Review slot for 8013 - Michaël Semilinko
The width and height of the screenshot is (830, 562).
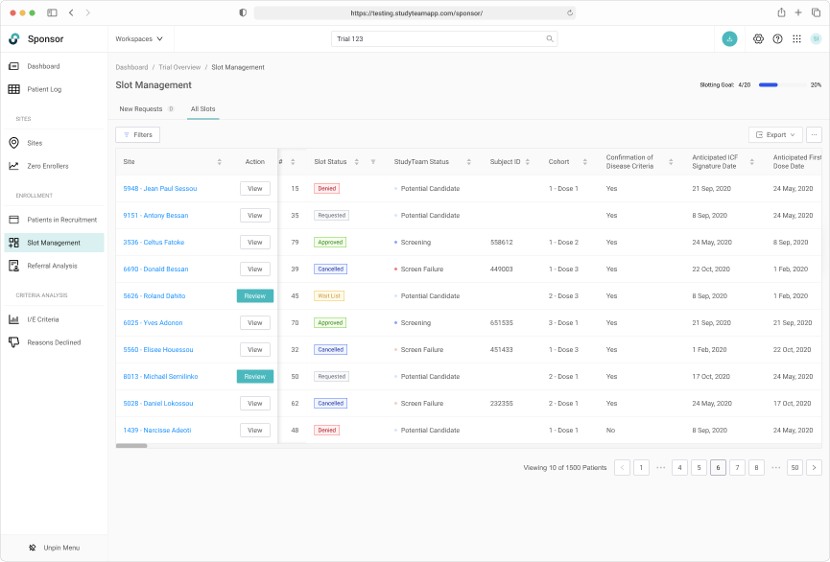coord(255,376)
